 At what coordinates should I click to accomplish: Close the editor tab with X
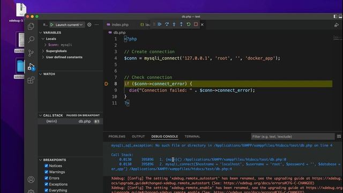pos(202,25)
